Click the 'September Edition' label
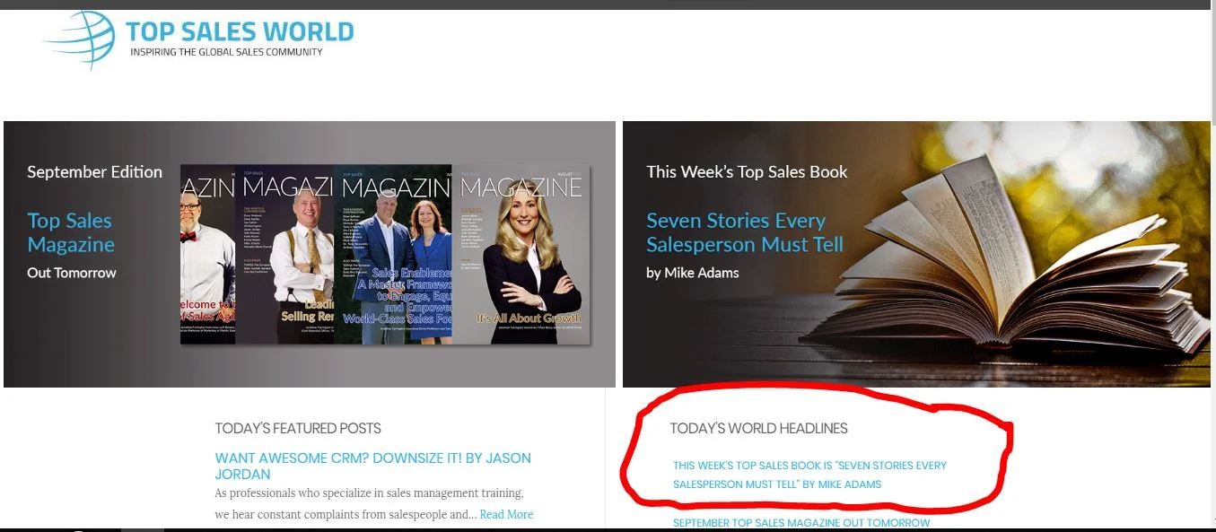Screen dimensions: 1216x532 pos(94,171)
